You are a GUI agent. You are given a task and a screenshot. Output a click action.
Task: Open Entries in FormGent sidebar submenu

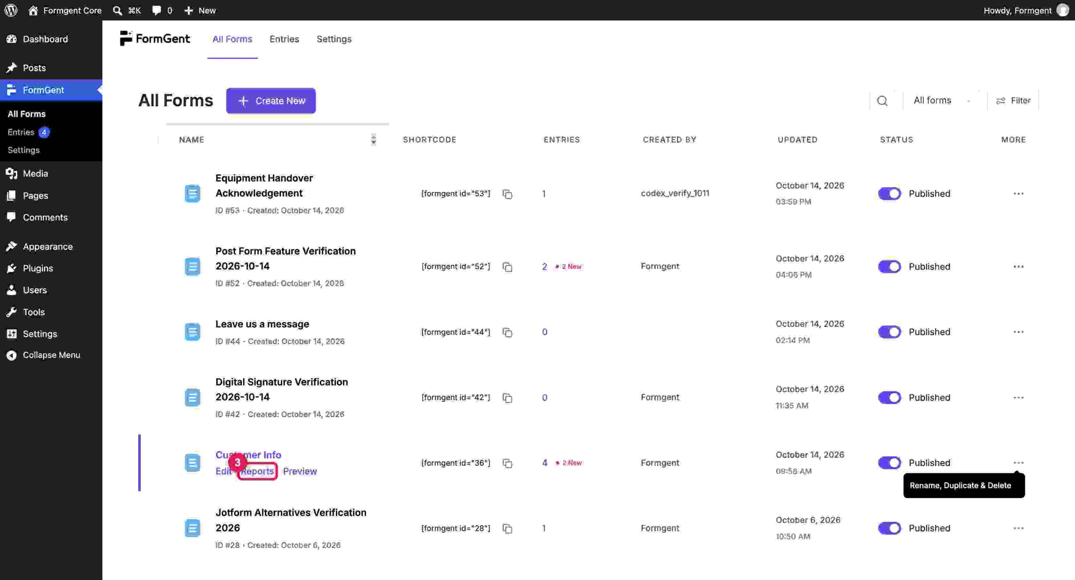pos(28,132)
